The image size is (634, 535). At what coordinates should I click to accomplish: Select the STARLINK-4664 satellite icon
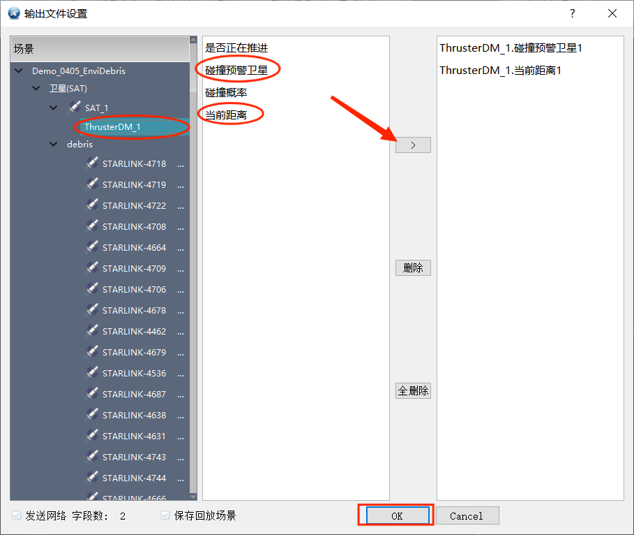pos(92,247)
